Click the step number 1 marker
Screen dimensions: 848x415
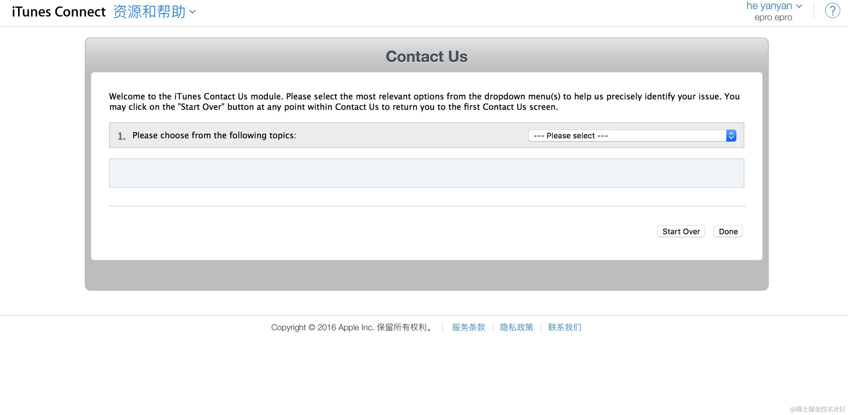coord(121,136)
